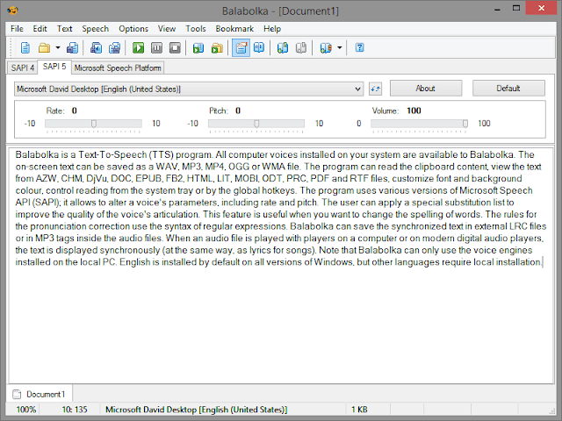The width and height of the screenshot is (562, 421).
Task: Click the refresh voice list icon button
Action: pyautogui.click(x=375, y=89)
